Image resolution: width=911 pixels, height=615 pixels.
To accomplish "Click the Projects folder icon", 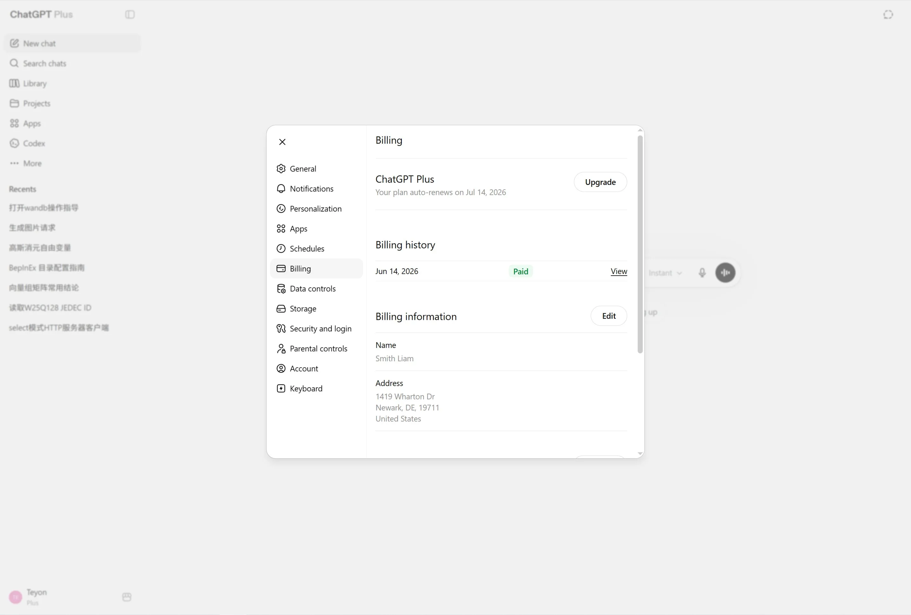I will click(x=15, y=103).
